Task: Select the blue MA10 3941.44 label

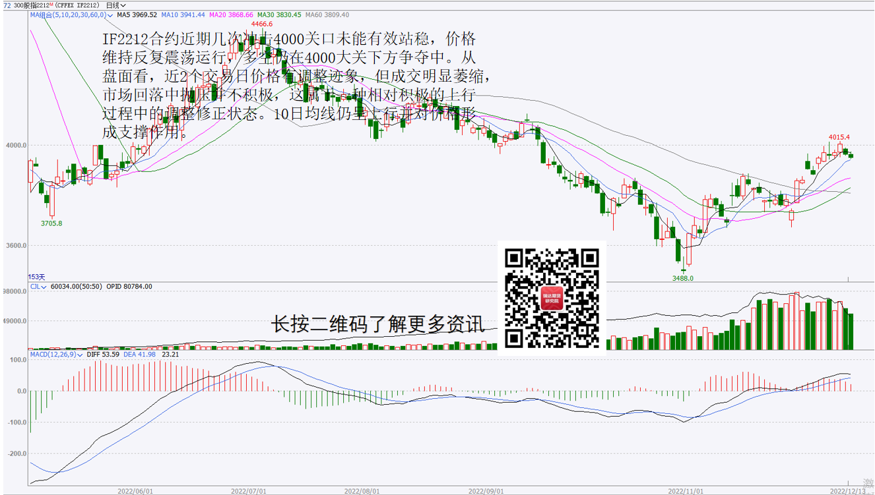Action: [x=183, y=15]
